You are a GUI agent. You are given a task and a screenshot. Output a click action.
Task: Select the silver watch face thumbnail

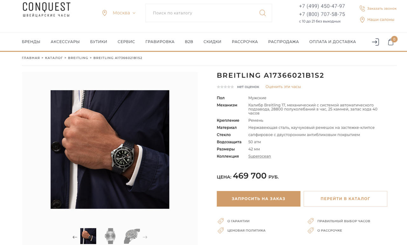(x=110, y=236)
